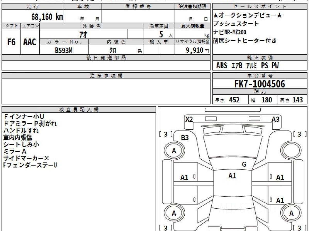This screenshot has height=231, width=309.
Task: Select the リサイクル預託金 header cell
Action: click(192, 42)
